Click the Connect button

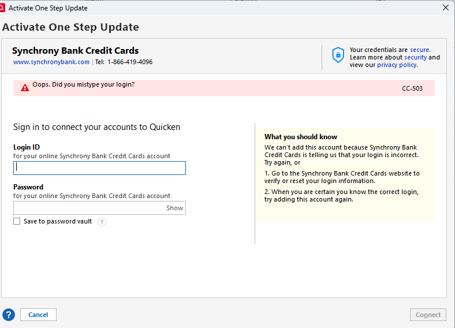(428, 315)
